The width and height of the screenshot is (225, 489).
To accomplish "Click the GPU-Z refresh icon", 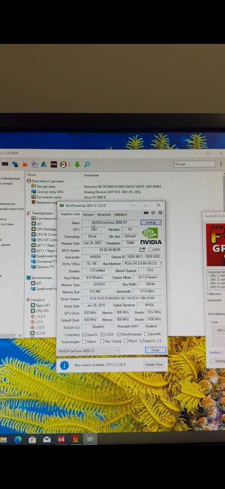I will 153,213.
